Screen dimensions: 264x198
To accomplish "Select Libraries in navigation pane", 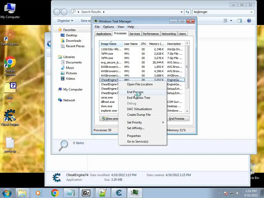I will coord(69,57).
